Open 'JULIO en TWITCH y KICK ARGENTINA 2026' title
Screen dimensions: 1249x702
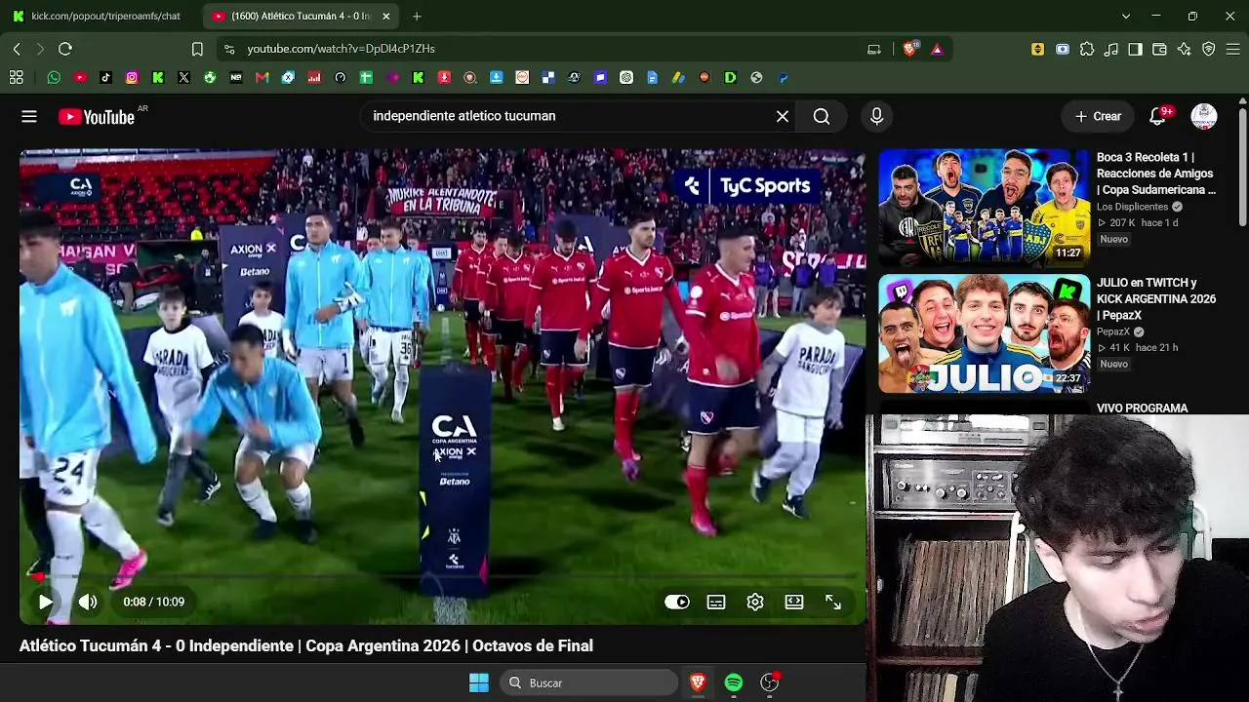click(1156, 299)
